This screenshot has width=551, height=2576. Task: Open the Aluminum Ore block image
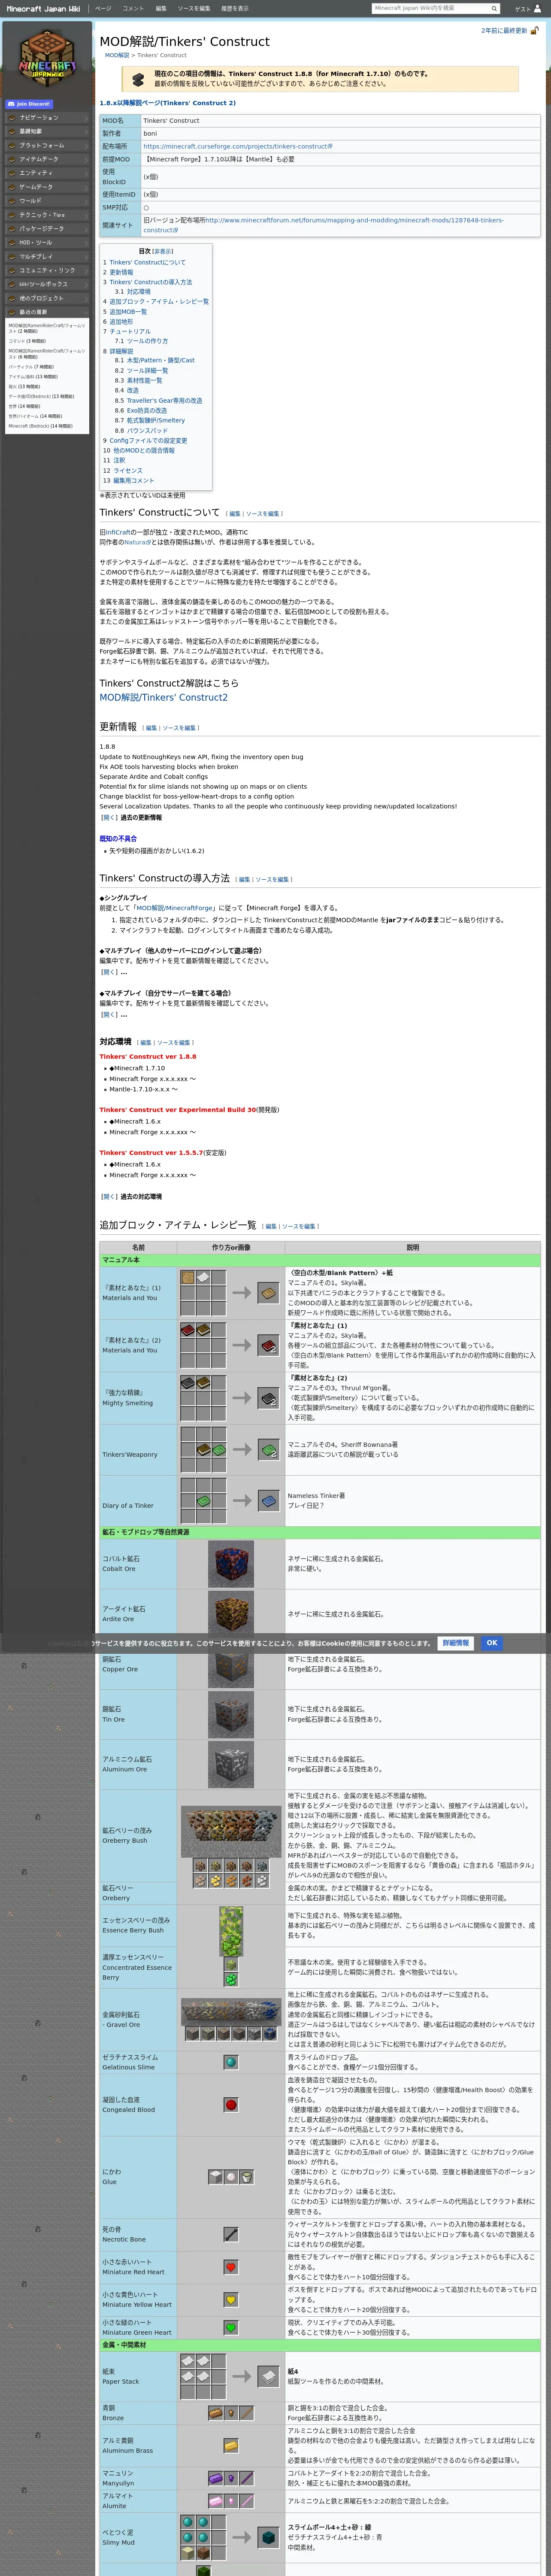[231, 1764]
